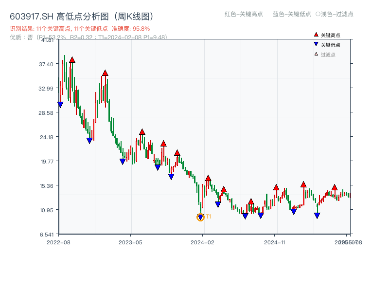Toggle the 关键高点 legend label

pos(331,35)
